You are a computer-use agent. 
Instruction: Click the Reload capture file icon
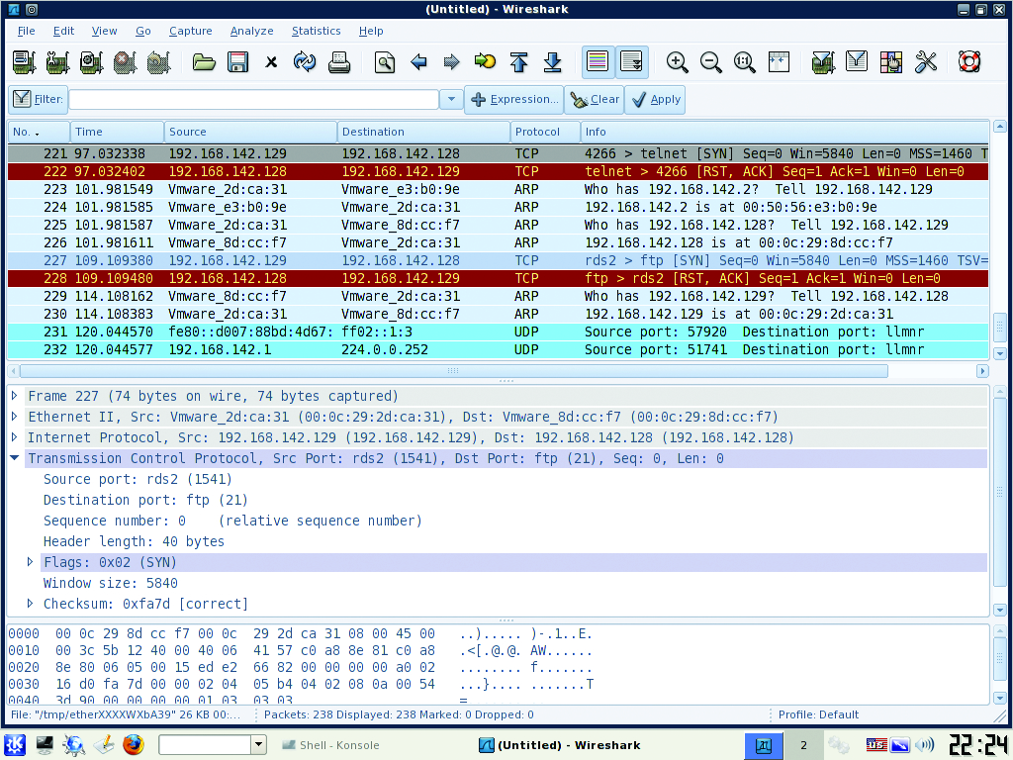point(305,62)
